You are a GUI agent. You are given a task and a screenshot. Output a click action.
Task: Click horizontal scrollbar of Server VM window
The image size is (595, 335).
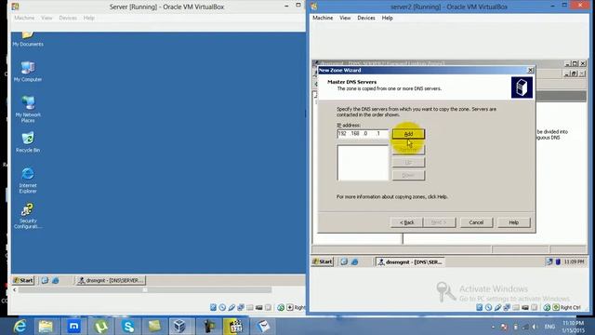(x=145, y=289)
